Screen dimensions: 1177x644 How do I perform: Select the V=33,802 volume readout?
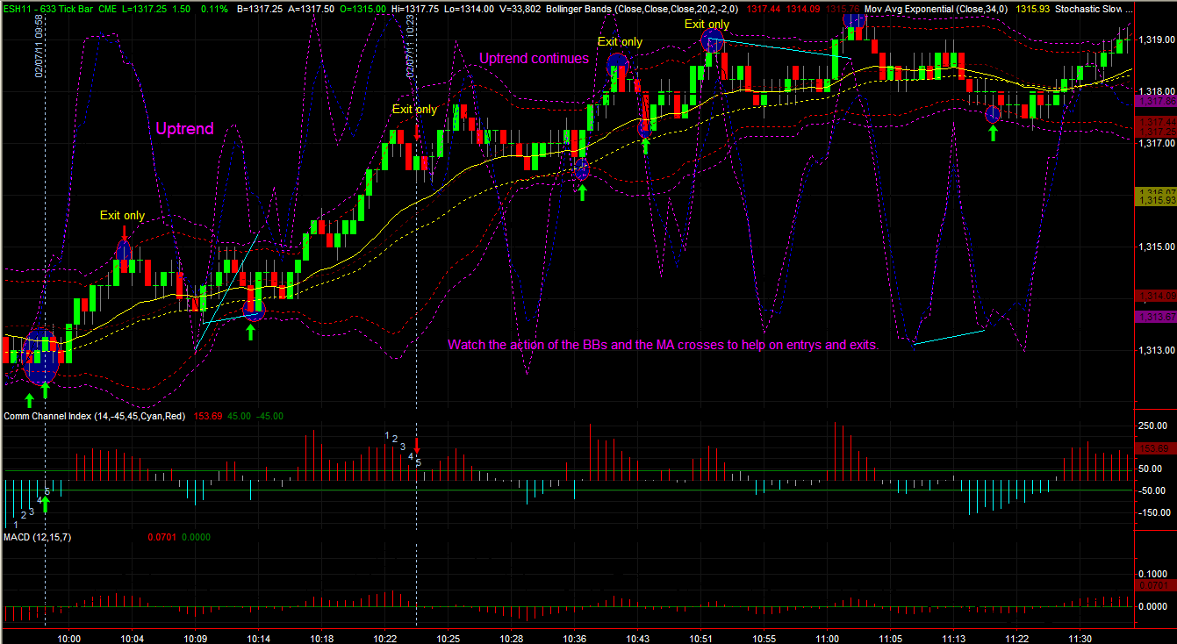tap(520, 9)
